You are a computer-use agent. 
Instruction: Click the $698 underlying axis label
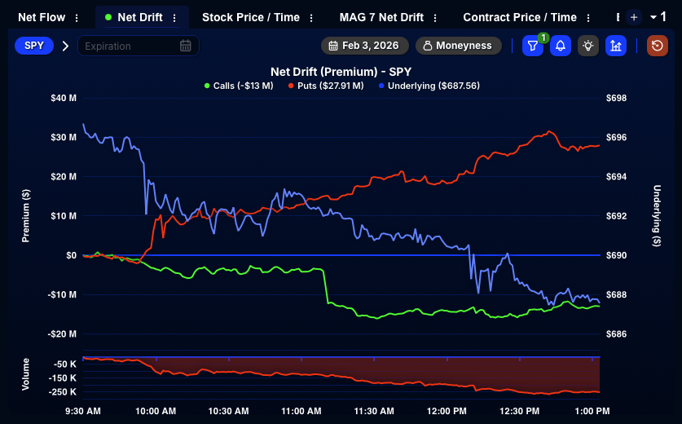(x=616, y=98)
